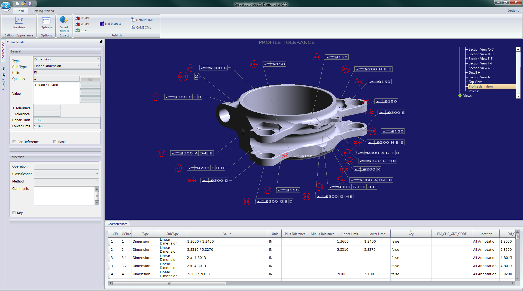Publish to 3DPDF
This screenshot has width=523, height=291.
(83, 18)
